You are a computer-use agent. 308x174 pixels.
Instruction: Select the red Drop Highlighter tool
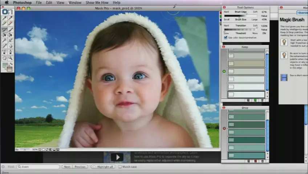click(11, 23)
